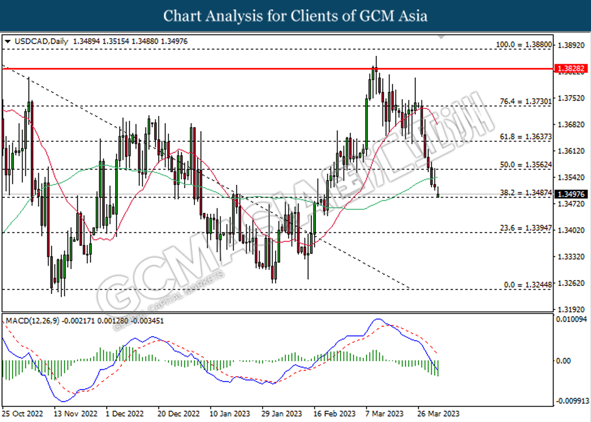The image size is (591, 422).
Task: Click the 26 Mar 2023 date label
Action: coord(438,414)
